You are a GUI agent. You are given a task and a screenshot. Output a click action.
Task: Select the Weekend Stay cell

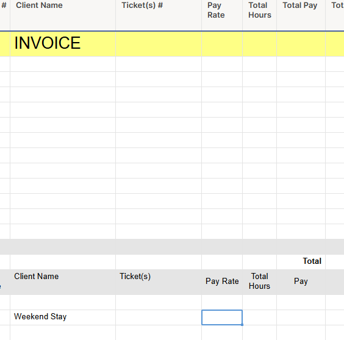63,317
